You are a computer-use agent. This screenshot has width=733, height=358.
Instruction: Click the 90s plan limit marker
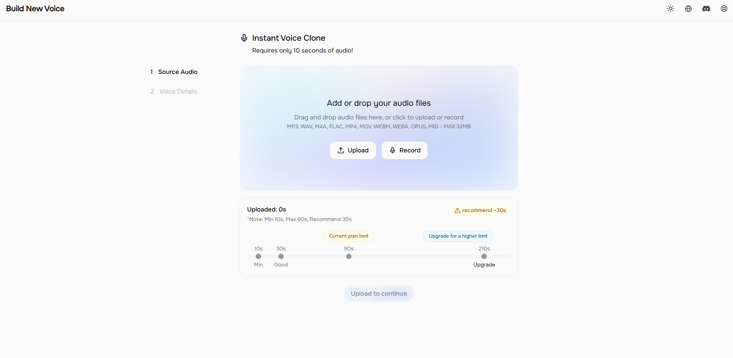coord(349,256)
